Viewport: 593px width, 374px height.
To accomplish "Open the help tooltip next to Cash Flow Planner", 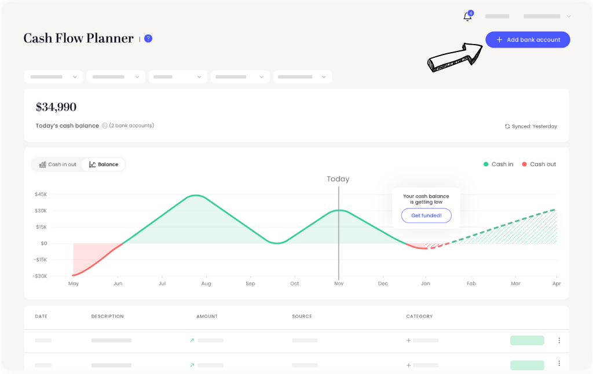I will (148, 38).
